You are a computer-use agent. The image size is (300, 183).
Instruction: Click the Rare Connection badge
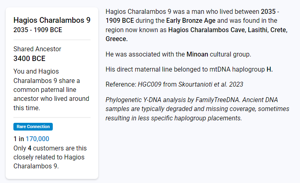[x=33, y=126]
